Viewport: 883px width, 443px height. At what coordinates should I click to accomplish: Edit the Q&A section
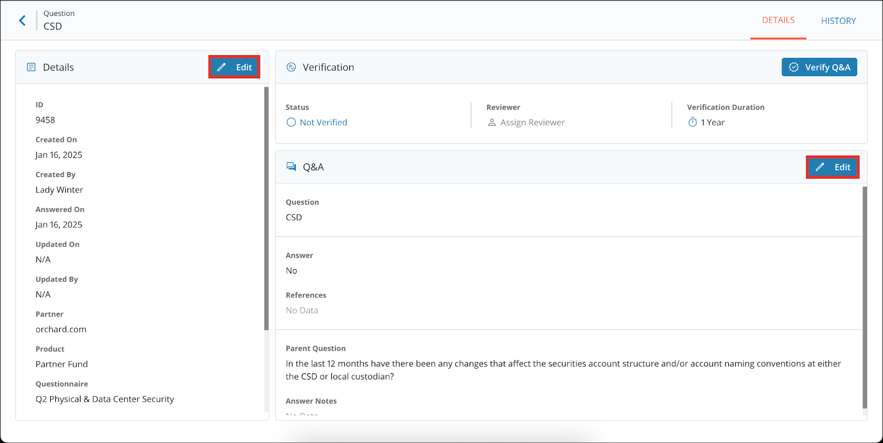point(833,167)
